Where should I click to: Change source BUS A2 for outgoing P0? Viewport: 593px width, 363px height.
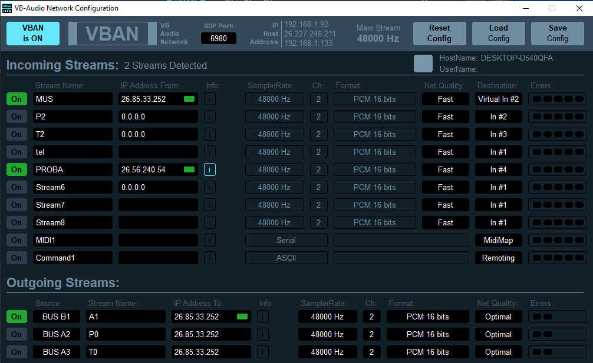coord(57,334)
